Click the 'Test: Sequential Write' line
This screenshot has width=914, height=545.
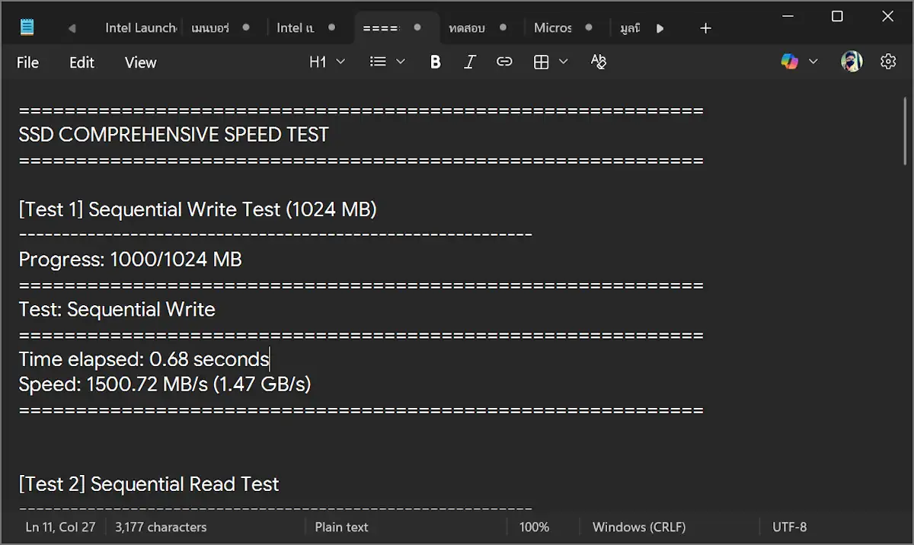(x=117, y=310)
